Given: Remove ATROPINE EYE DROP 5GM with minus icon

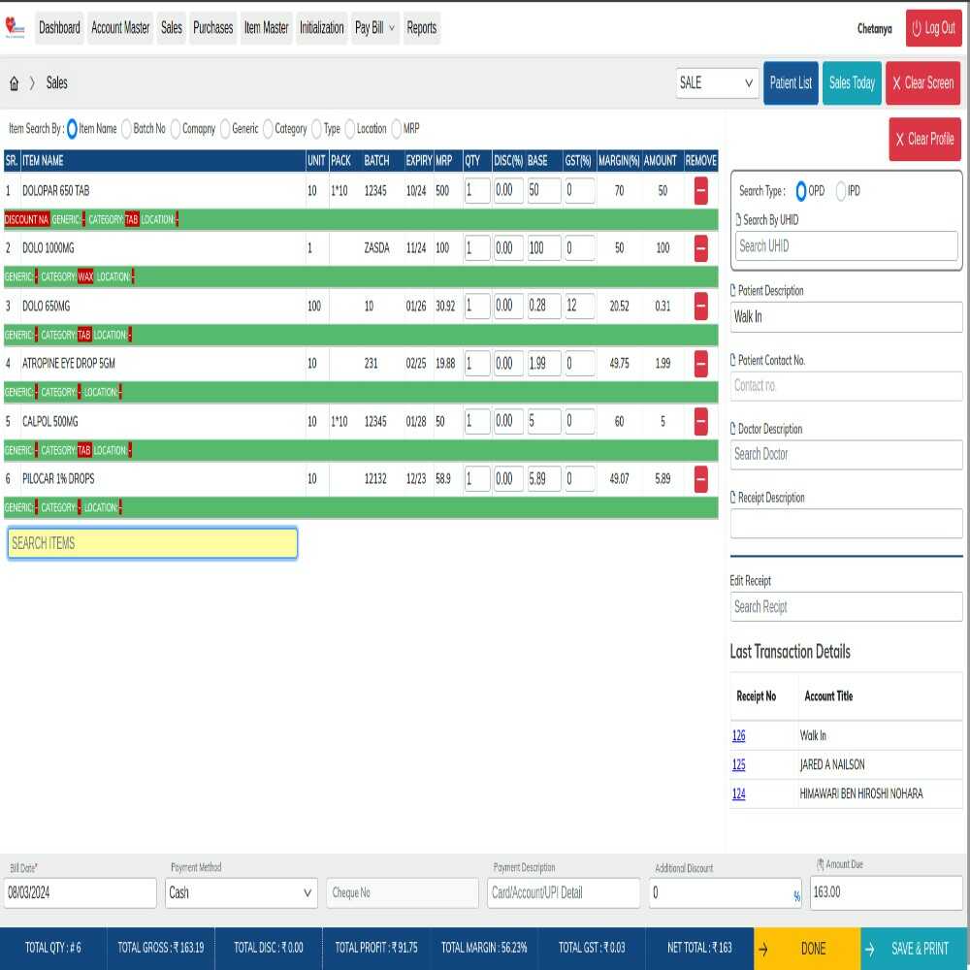Looking at the screenshot, I should [700, 364].
